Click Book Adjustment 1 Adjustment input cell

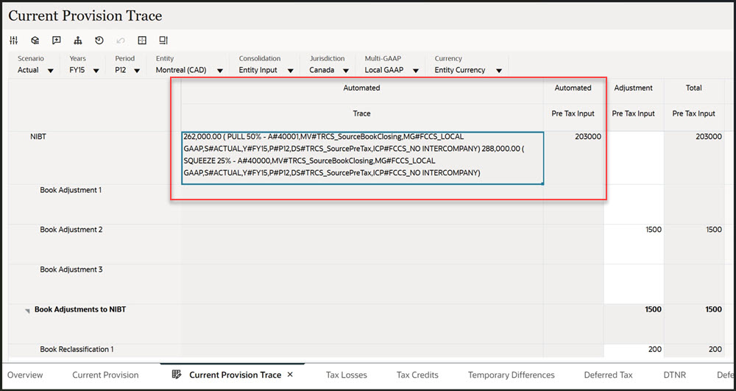[634, 204]
